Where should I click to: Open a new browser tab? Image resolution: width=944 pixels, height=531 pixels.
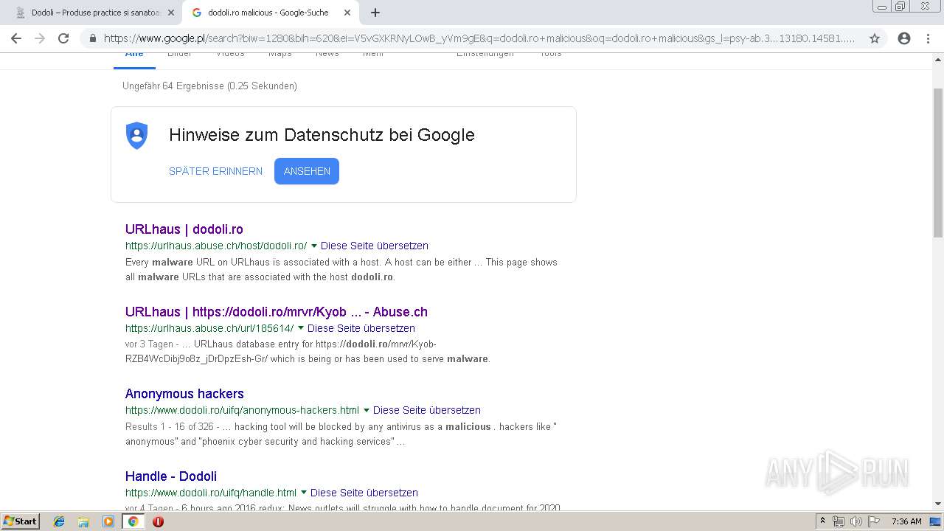tap(375, 13)
